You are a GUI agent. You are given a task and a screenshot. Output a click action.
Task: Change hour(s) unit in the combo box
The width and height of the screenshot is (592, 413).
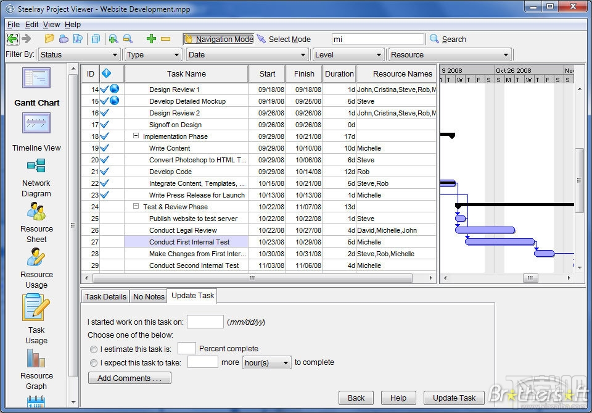pos(266,362)
